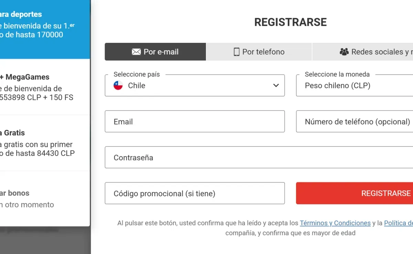Click the Email input field
This screenshot has width=413, height=254.
coord(195,122)
